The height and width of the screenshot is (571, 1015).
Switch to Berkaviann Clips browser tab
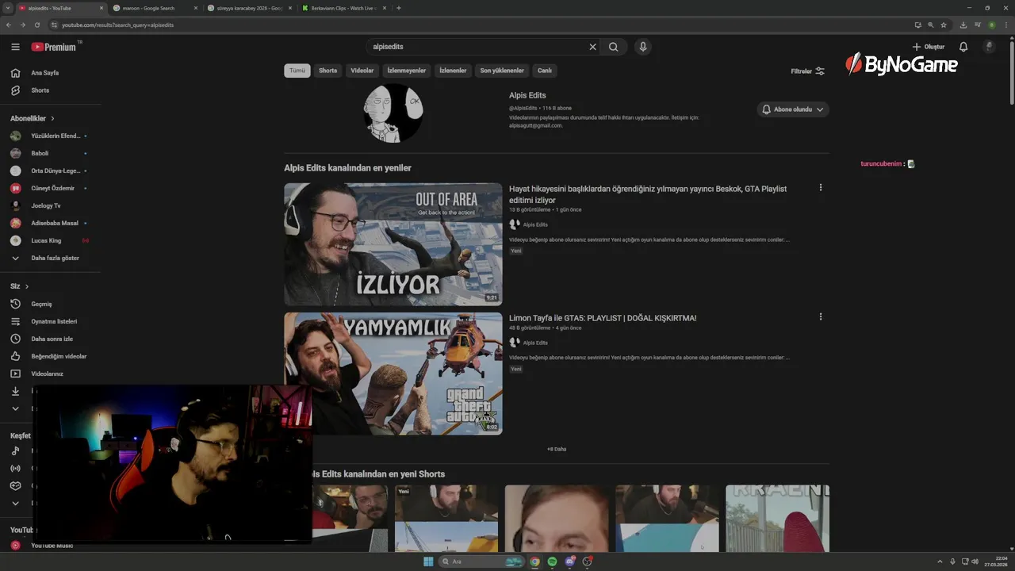343,8
